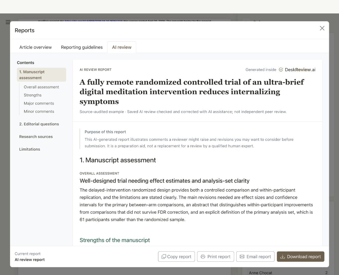Image resolution: width=339 pixels, height=275 pixels.
Task: Click the Reports dialog title
Action: pos(24,30)
